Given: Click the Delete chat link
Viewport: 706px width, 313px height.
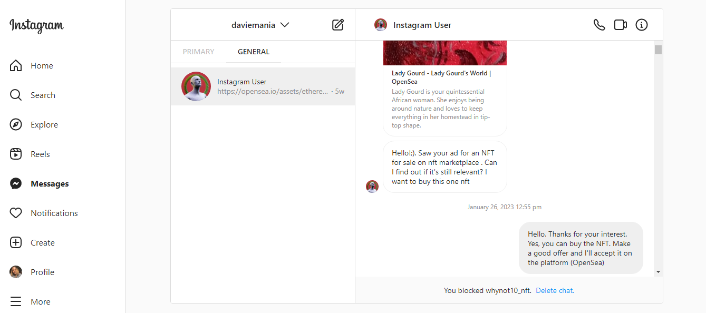Looking at the screenshot, I should (x=555, y=290).
